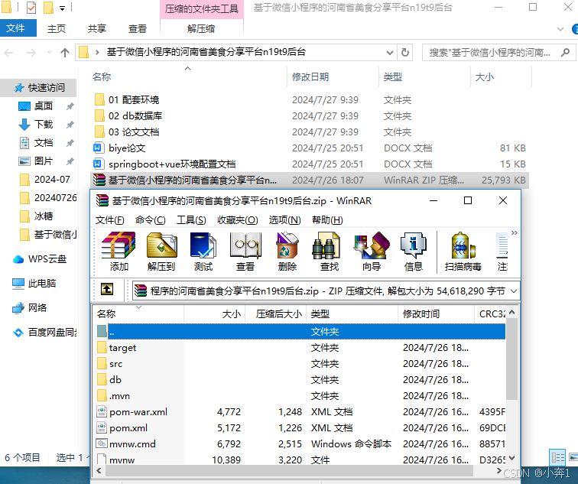Select 冰糖 folder in navigation pane
This screenshot has height=484, width=578.
[43, 216]
